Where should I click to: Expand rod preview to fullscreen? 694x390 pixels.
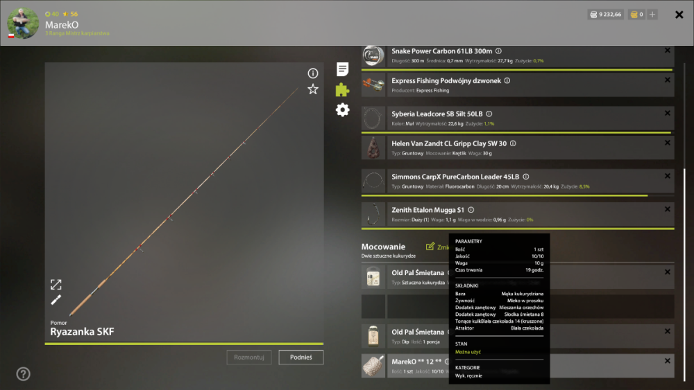(56, 284)
